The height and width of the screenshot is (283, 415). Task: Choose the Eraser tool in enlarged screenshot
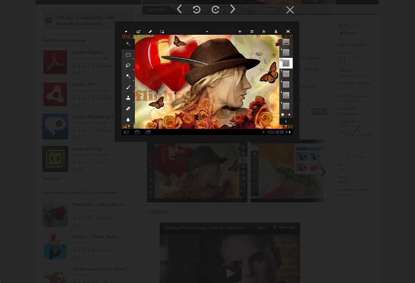click(x=128, y=109)
